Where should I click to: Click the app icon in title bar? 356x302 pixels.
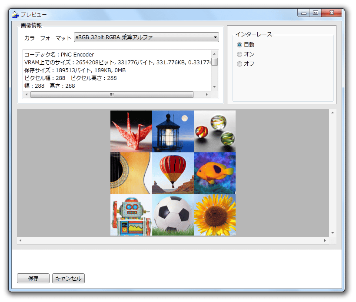15,14
